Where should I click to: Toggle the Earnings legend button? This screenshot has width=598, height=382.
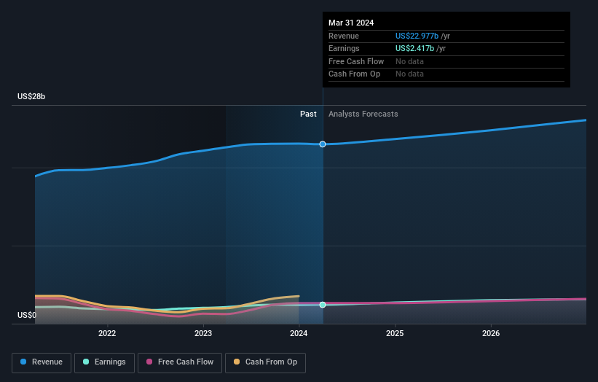tap(104, 362)
